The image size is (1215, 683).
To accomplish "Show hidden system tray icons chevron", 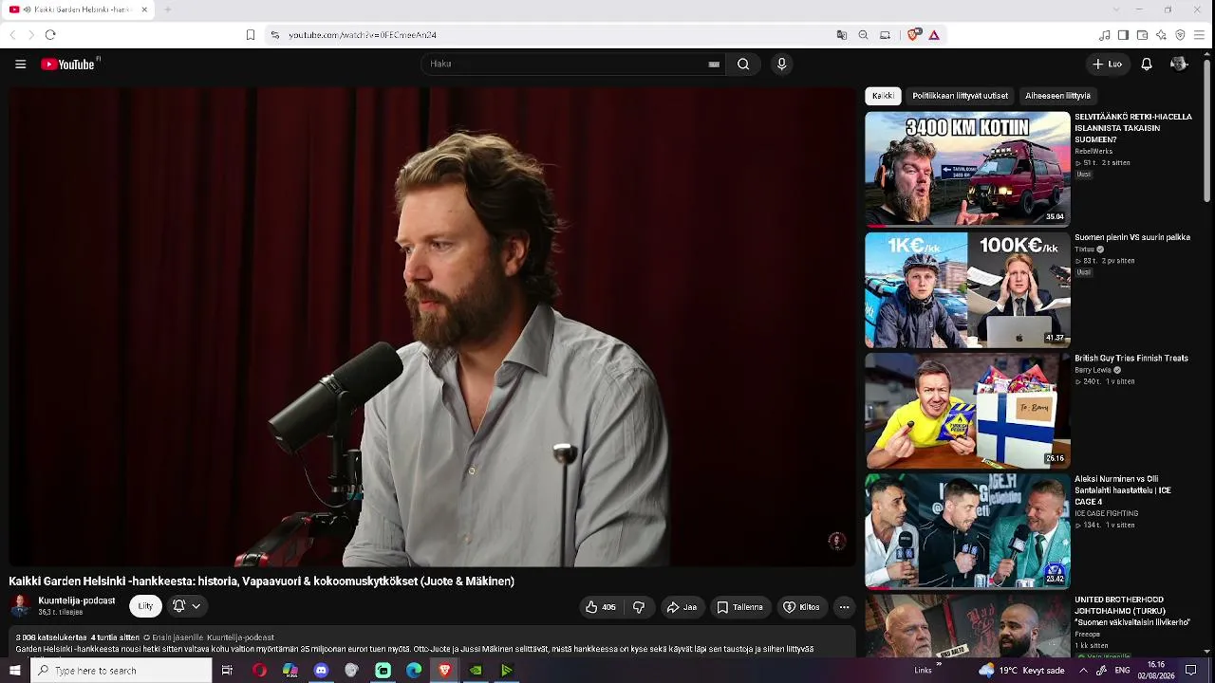I will click(x=1083, y=671).
